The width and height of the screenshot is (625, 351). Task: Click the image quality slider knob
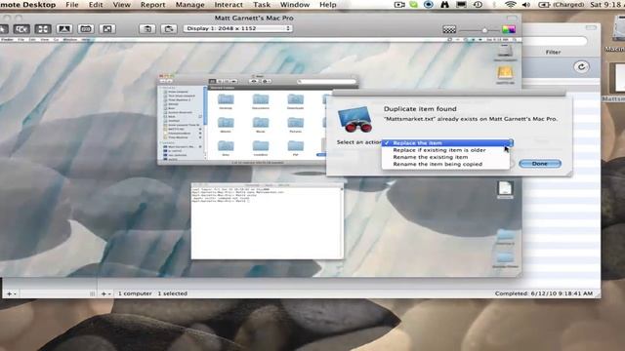pyautogui.click(x=484, y=30)
